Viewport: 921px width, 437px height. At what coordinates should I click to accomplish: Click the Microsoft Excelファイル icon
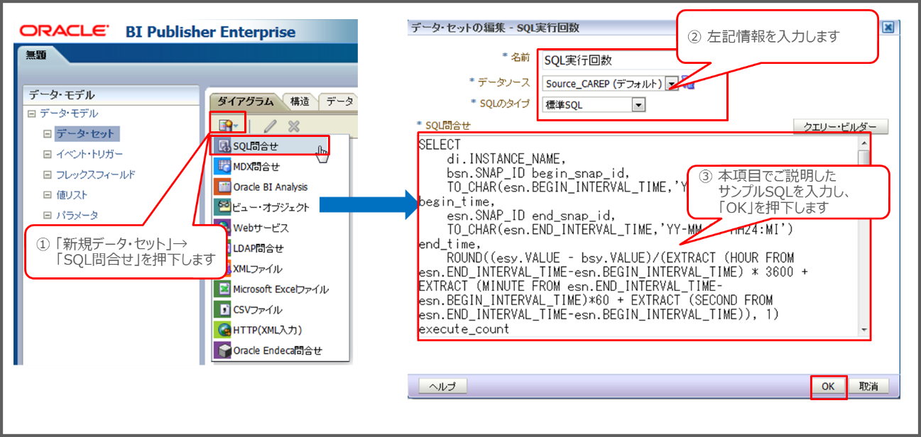click(x=223, y=289)
